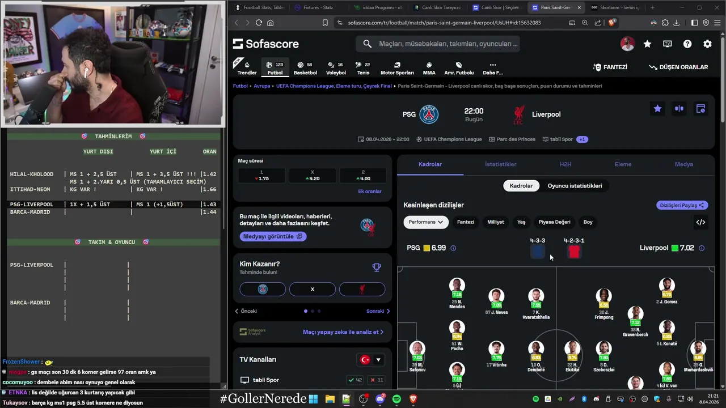Open the FANTEZİ header link
Image resolution: width=726 pixels, height=408 pixels.
point(610,67)
